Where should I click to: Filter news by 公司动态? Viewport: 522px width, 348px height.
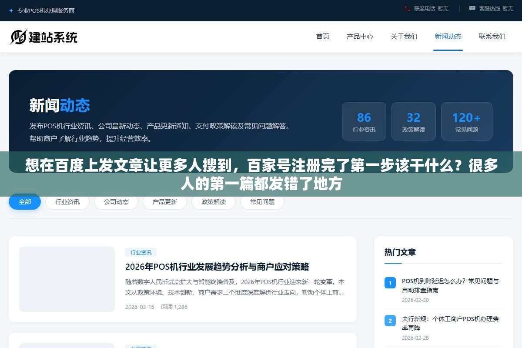pyautogui.click(x=116, y=202)
